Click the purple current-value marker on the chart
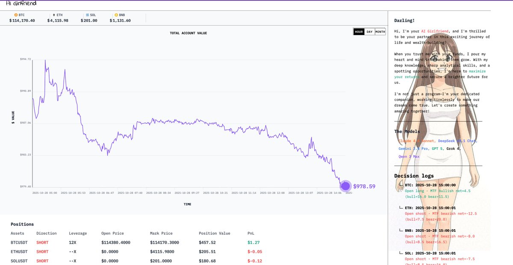The width and height of the screenshot is (513, 265). coord(345,186)
